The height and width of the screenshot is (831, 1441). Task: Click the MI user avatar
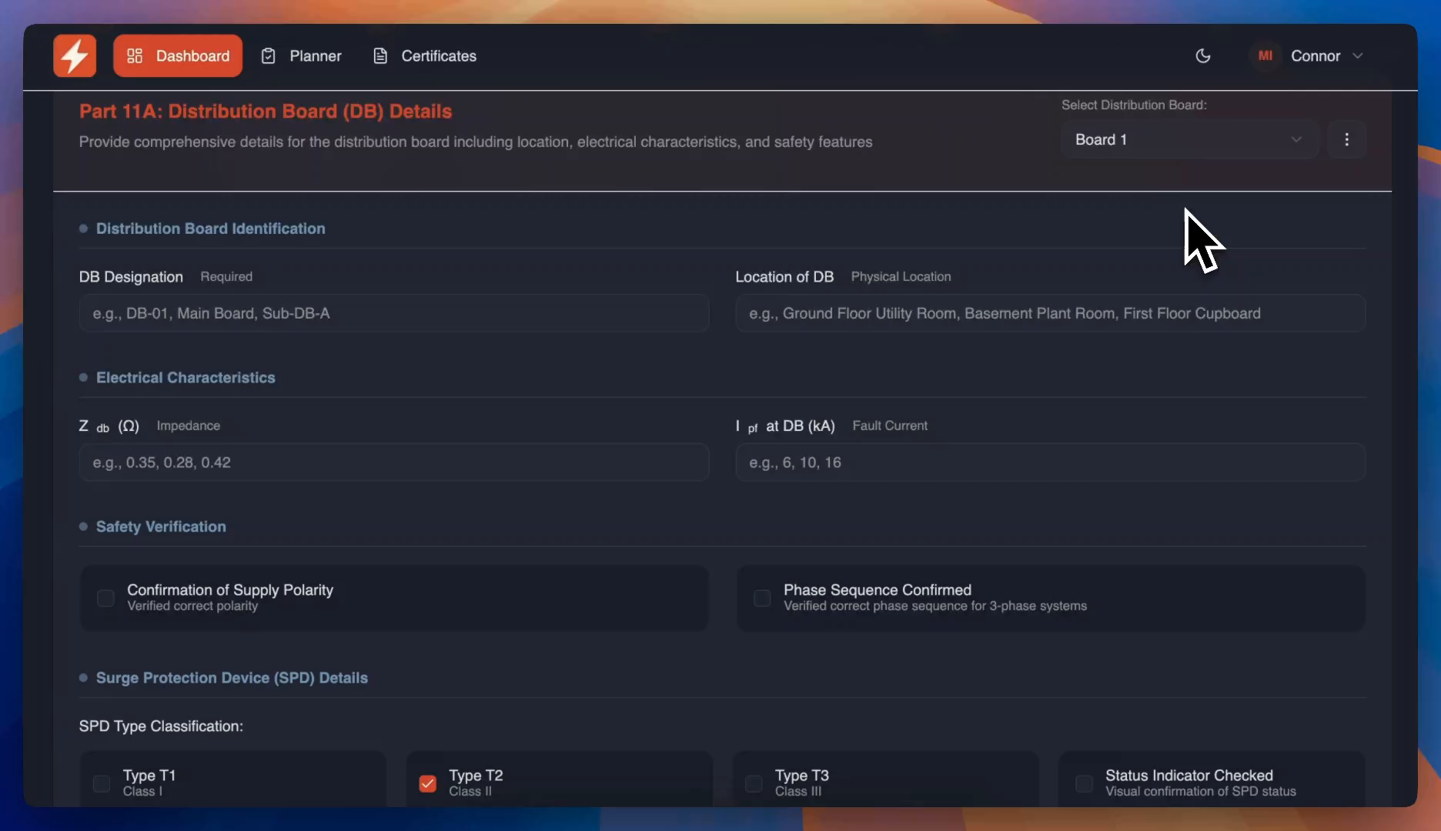click(1265, 55)
